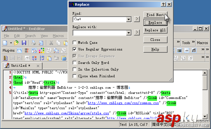The width and height of the screenshot is (211, 129).
Task: Open the Macros menu in the menu bar
Action: coord(58,36)
